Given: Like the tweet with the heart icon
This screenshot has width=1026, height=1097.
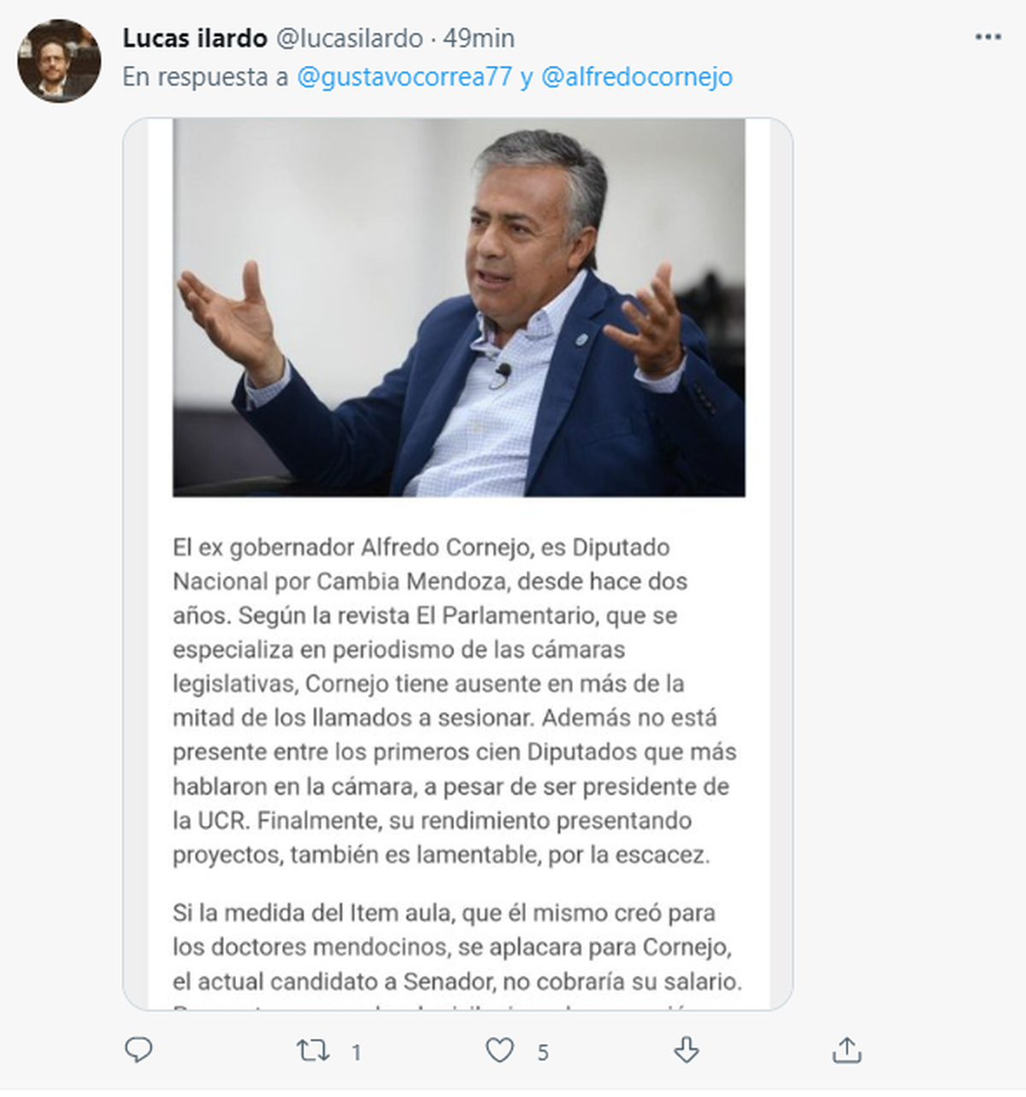Looking at the screenshot, I should [x=500, y=1050].
